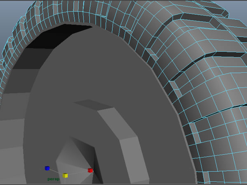
Task: Click the red X-axis cube of the view gizmo
Action: coord(90,170)
